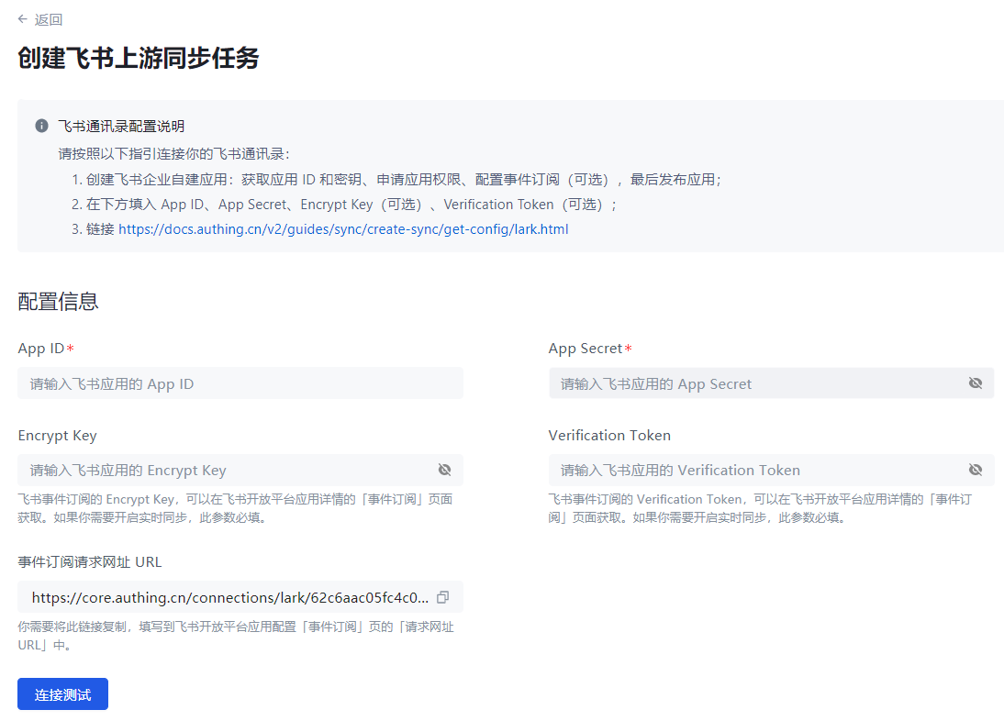Select the Encrypt Key input field
This screenshot has height=721, width=1004.
coord(225,470)
